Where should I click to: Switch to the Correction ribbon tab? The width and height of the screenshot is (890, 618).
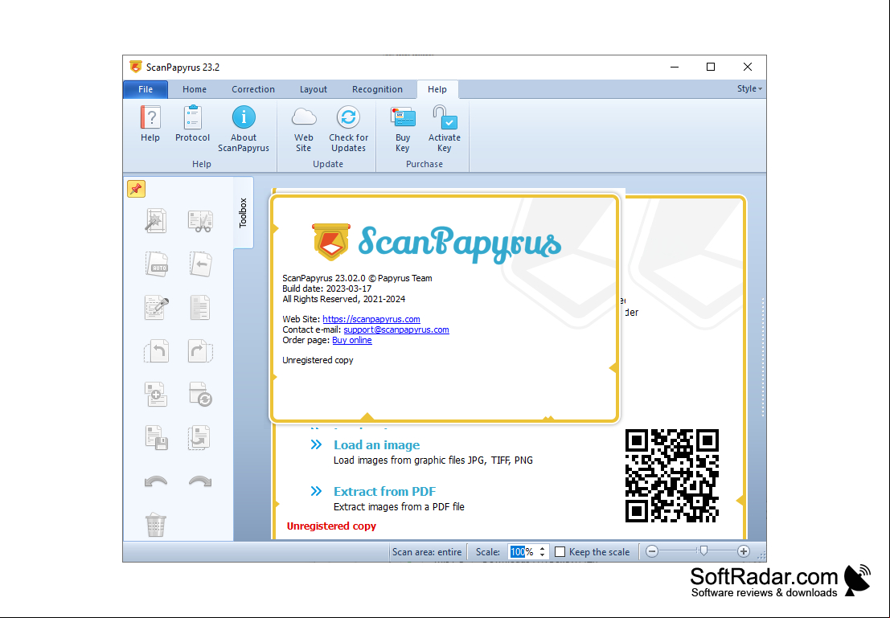[253, 89]
